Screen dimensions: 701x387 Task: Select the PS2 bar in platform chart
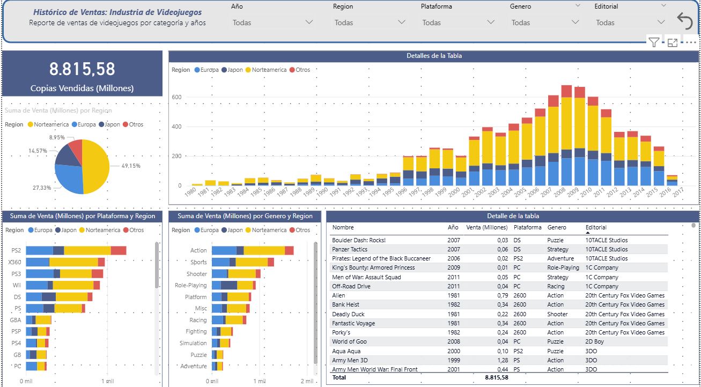pos(75,250)
